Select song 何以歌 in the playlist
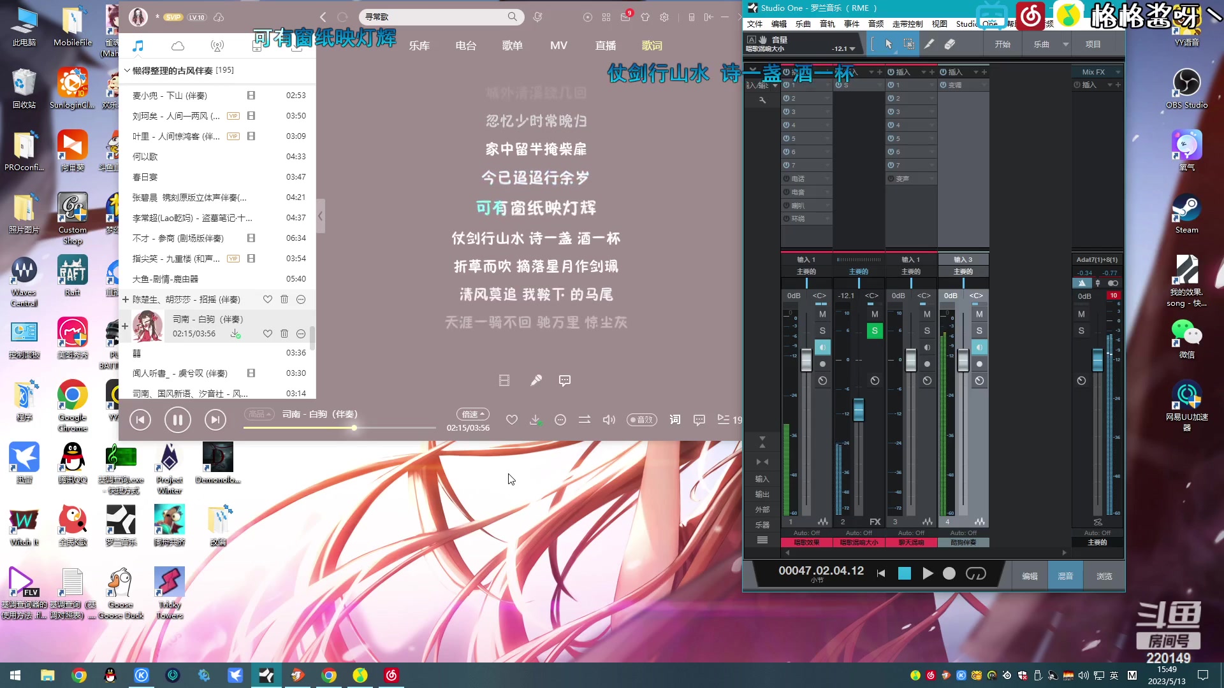Screen dimensions: 1224x688 pos(217,157)
